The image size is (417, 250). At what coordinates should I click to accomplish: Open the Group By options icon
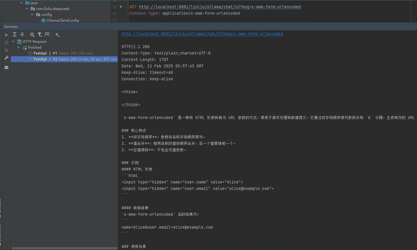point(32,35)
